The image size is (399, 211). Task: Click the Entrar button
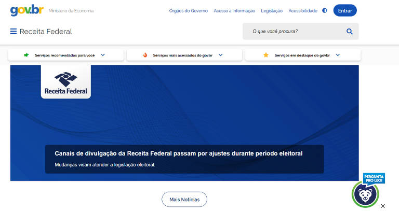coord(345,10)
